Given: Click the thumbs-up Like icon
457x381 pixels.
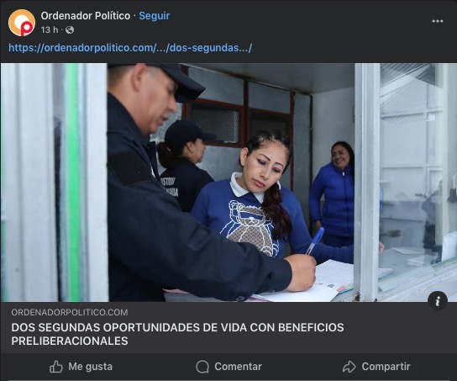Looking at the screenshot, I should [x=56, y=367].
